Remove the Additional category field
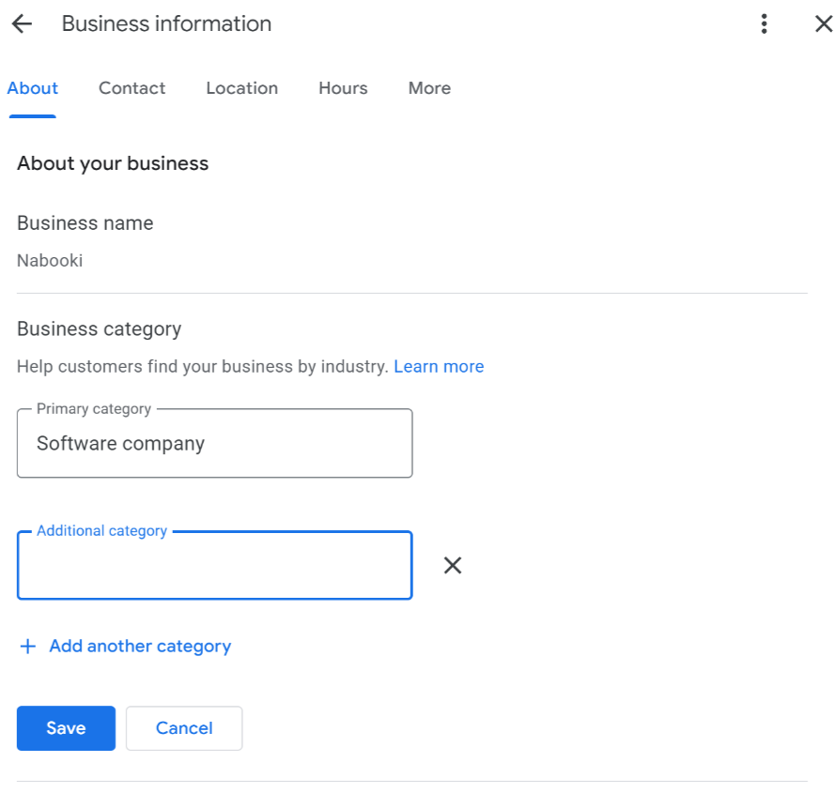The width and height of the screenshot is (835, 793). point(453,565)
